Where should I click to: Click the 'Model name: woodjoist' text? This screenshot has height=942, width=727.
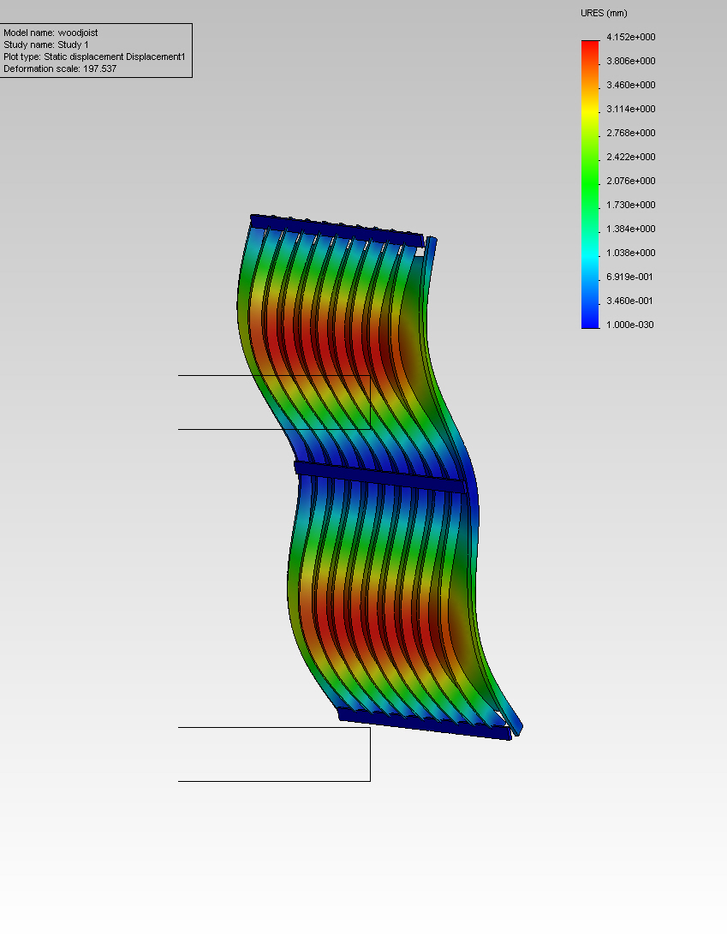[x=51, y=33]
